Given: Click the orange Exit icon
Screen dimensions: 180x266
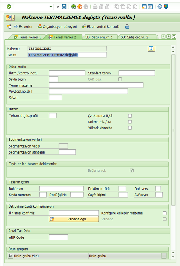Looking at the screenshot, I should (x=79, y=6).
